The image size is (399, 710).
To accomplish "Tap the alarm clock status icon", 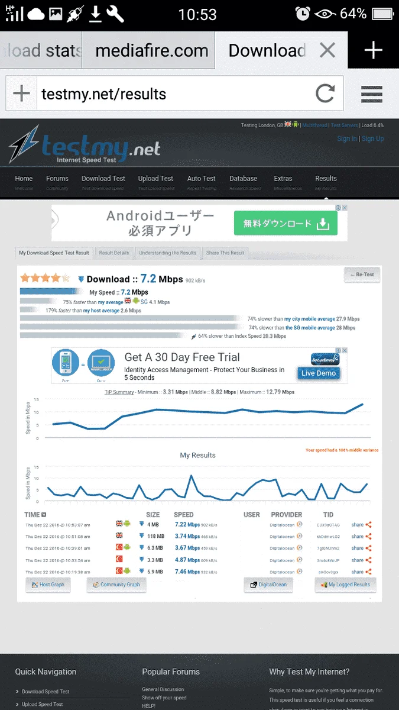I will (x=303, y=13).
